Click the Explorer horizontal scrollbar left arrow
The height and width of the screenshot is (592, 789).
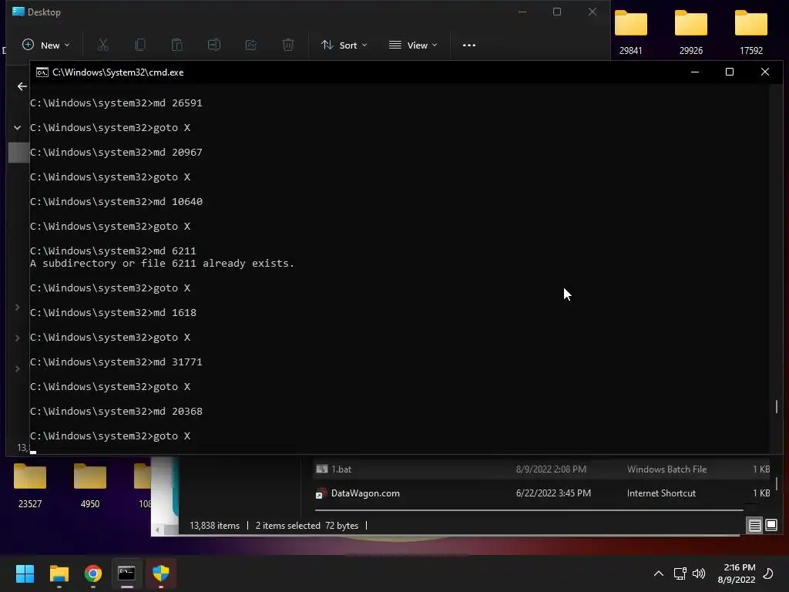pos(157,530)
